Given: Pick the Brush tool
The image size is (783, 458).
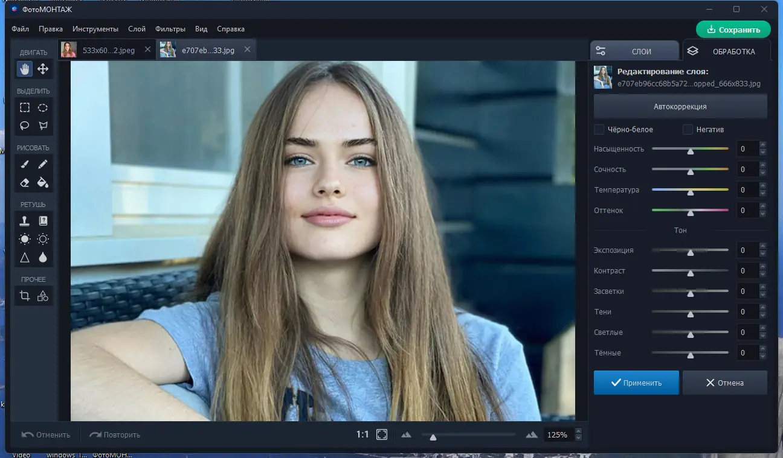Looking at the screenshot, I should [25, 164].
